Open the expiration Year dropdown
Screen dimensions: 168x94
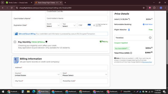[69, 25]
